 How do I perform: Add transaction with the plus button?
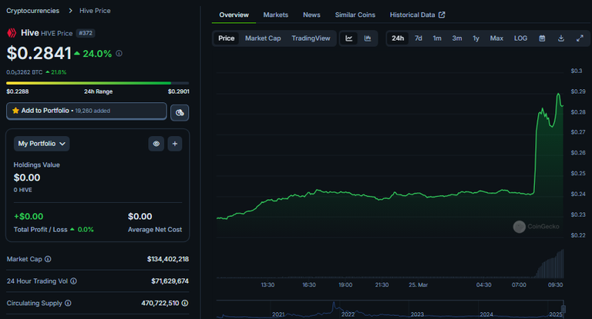(x=175, y=144)
